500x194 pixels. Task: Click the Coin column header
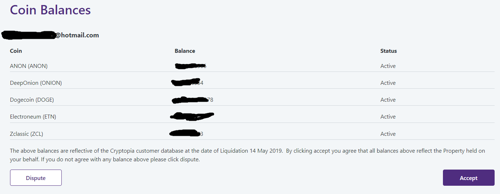(x=16, y=51)
